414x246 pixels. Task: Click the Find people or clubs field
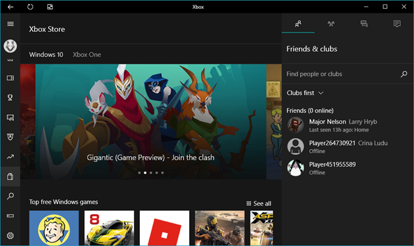(342, 74)
